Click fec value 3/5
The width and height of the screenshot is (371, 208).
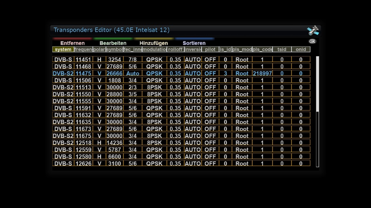pos(133,94)
